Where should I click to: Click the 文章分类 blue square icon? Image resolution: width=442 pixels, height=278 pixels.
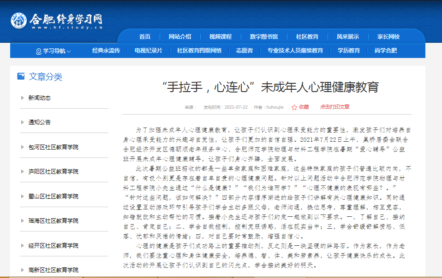(21, 76)
